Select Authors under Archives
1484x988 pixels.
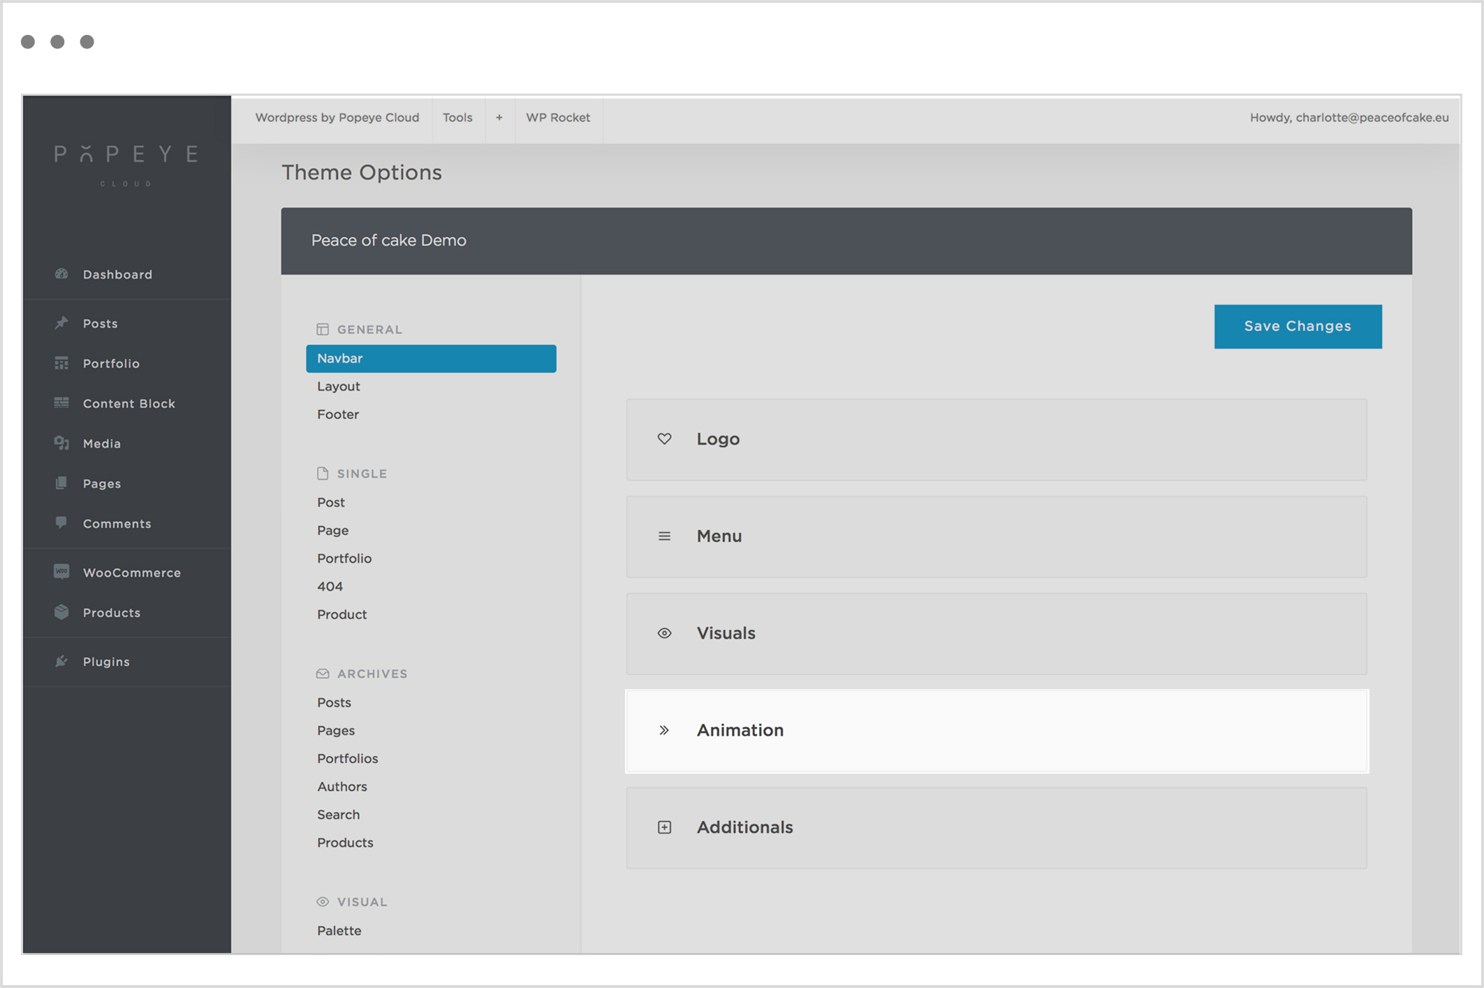pos(341,786)
